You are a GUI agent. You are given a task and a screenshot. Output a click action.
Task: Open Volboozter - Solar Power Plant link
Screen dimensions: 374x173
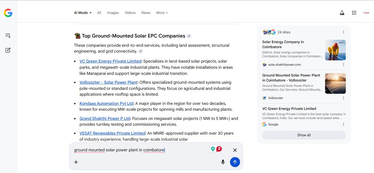(108, 82)
